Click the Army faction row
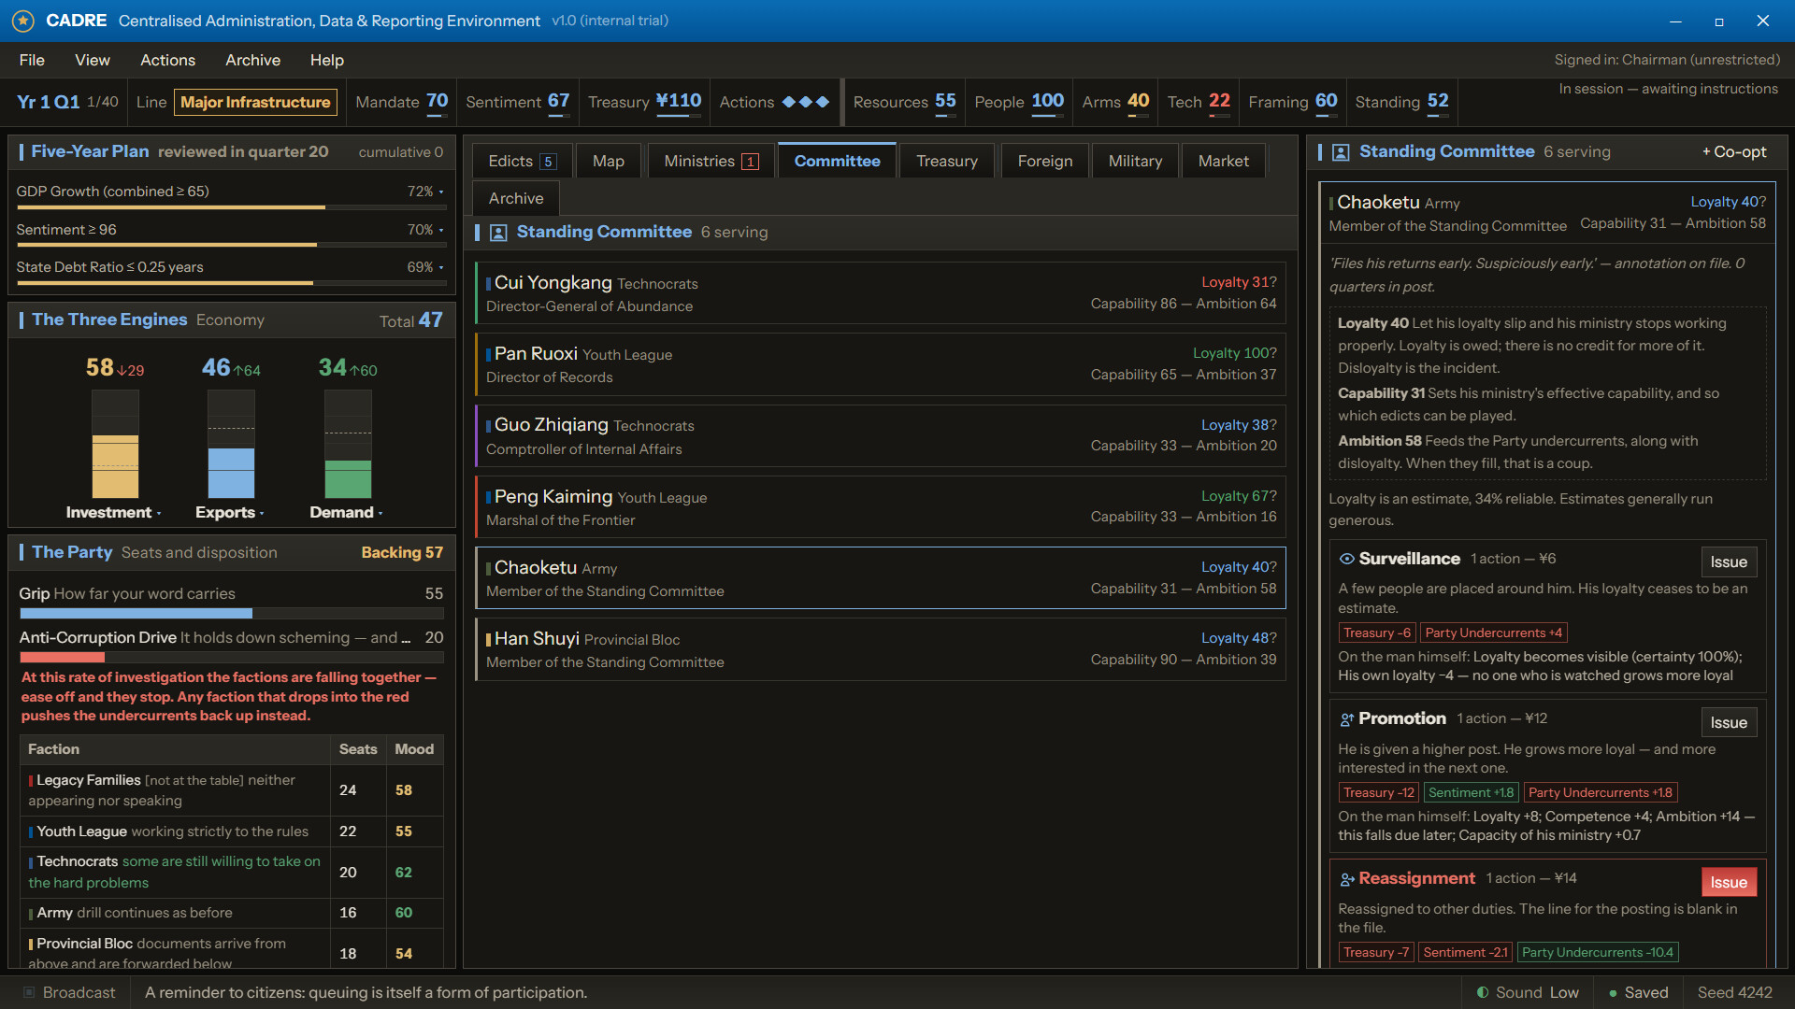This screenshot has height=1009, width=1795. 231,913
